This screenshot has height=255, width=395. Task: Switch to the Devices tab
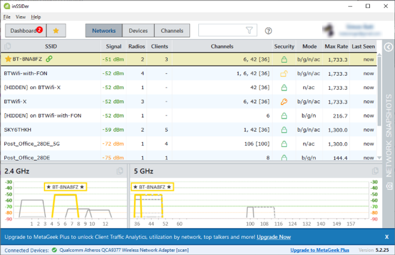tap(138, 31)
